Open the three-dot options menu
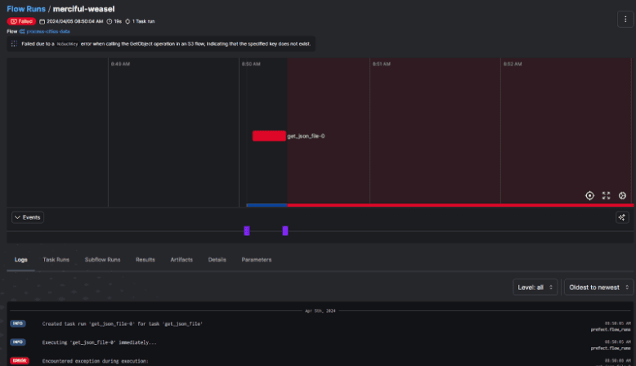Screen dimensions: 636x366 click(x=624, y=18)
